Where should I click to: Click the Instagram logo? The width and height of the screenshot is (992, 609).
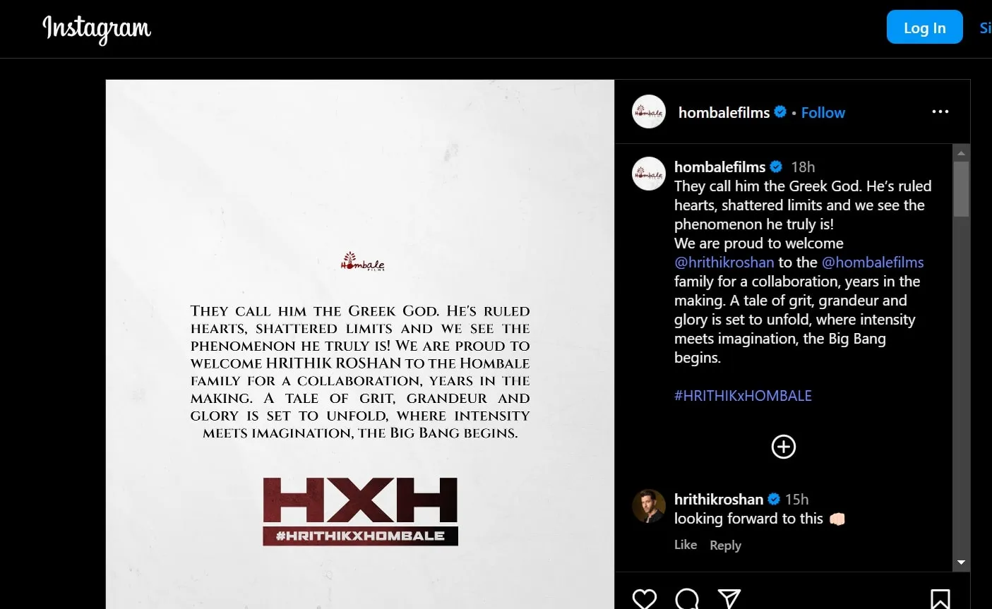coord(97,29)
